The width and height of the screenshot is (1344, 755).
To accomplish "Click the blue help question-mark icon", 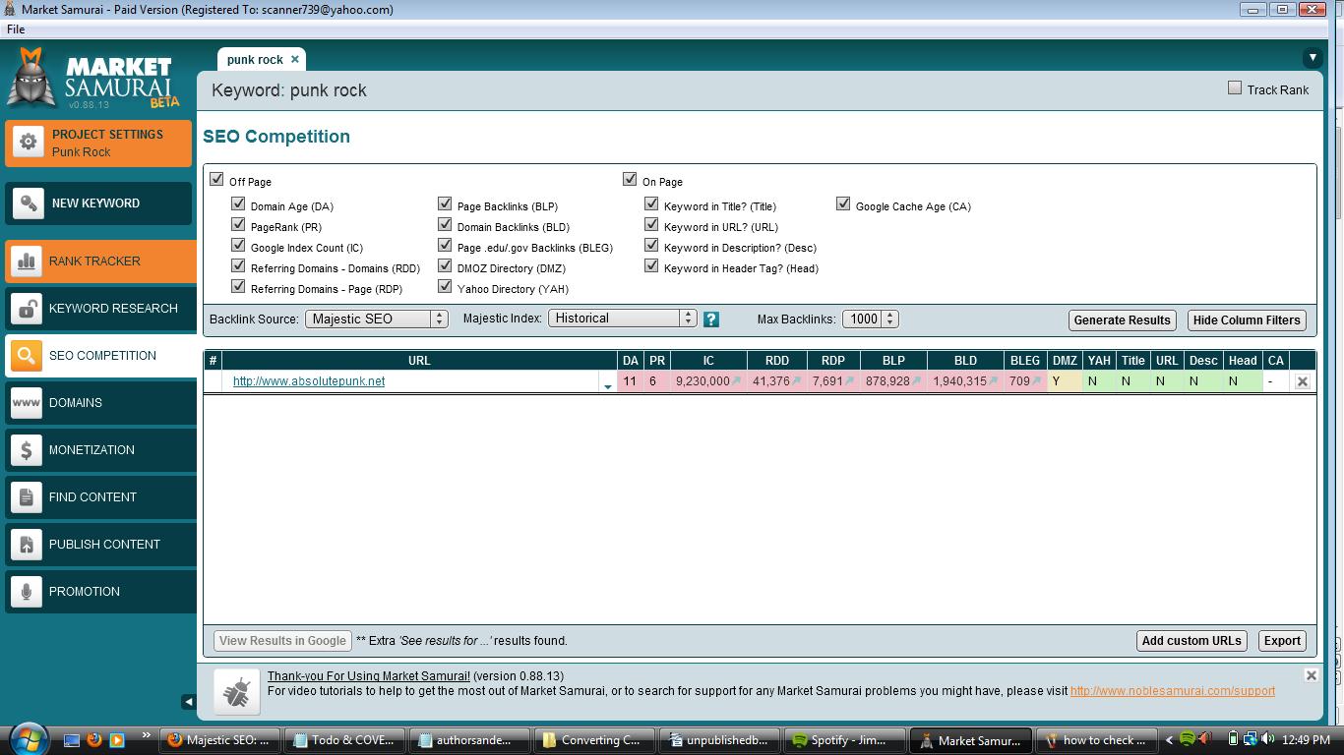I will pyautogui.click(x=711, y=319).
